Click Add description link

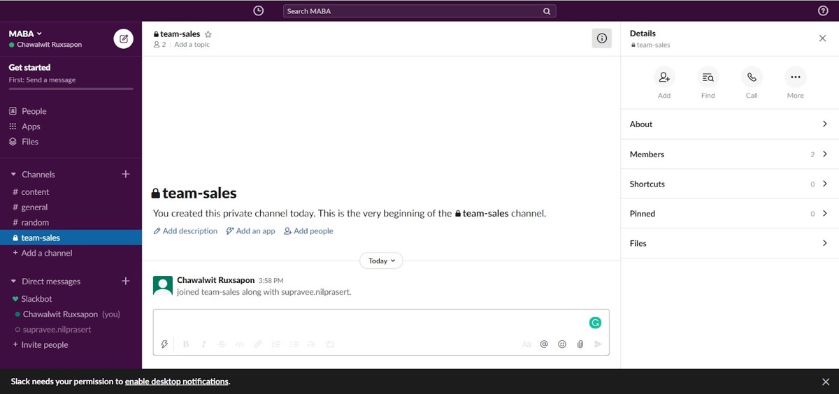185,231
